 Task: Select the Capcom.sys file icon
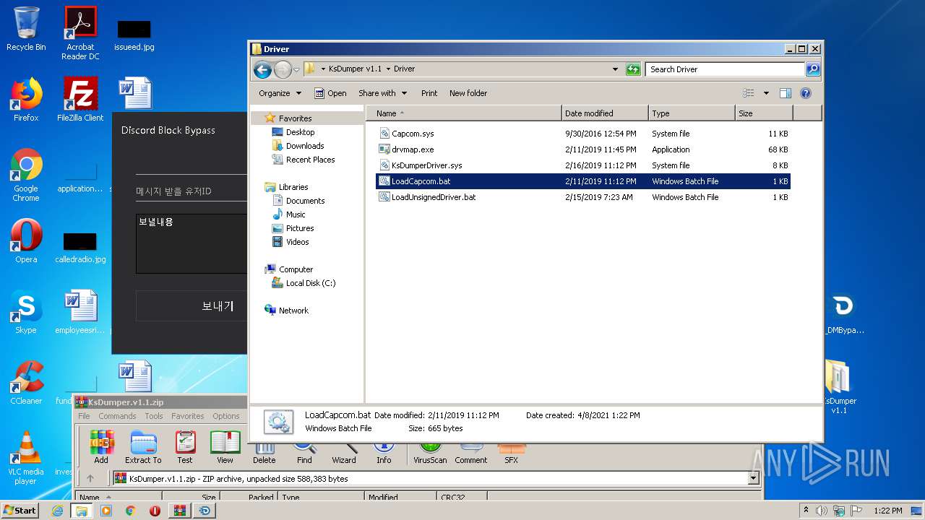[384, 134]
